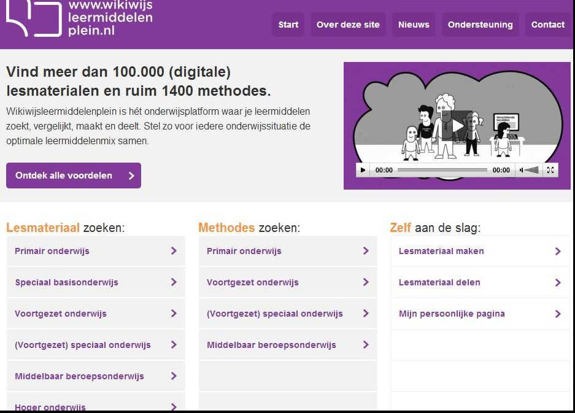The image size is (575, 413).
Task: Open Hoger onderwijs lesmateriaal
Action: pyautogui.click(x=96, y=402)
